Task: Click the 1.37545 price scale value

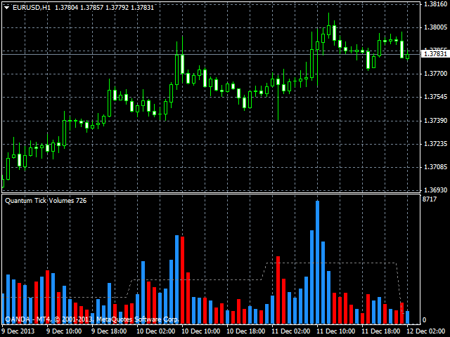Action: pyautogui.click(x=434, y=97)
